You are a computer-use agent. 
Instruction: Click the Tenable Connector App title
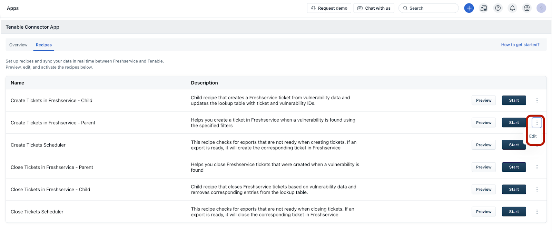click(32, 27)
